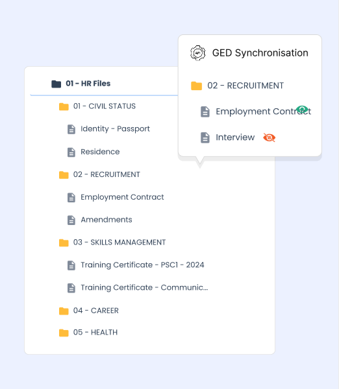Expand the 03 - SKILLS MANAGEMENT folder

pyautogui.click(x=119, y=242)
